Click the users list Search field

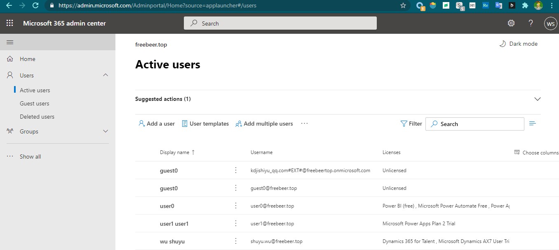[475, 124]
